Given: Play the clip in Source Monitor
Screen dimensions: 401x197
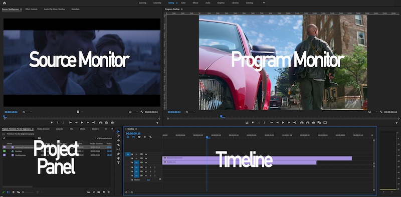Looking at the screenshot, I should coord(82,122).
